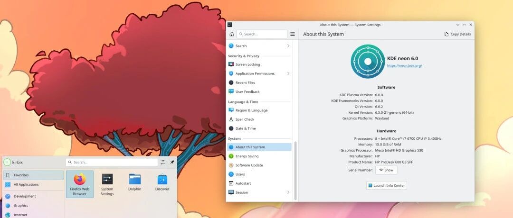Select All Applications in the launcher
Viewport: 513px width, 218px height.
(33, 185)
